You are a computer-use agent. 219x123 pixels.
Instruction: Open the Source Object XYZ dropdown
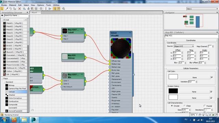point(184,46)
